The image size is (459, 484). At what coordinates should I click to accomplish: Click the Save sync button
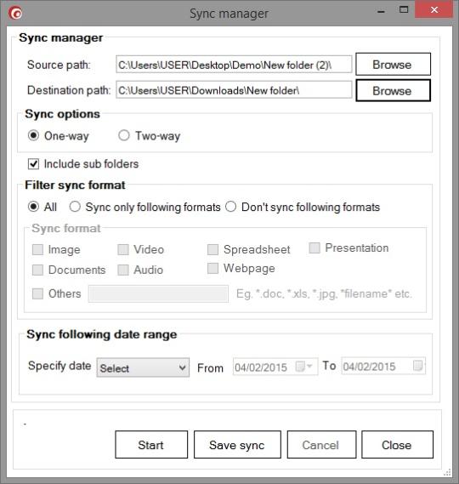click(237, 445)
